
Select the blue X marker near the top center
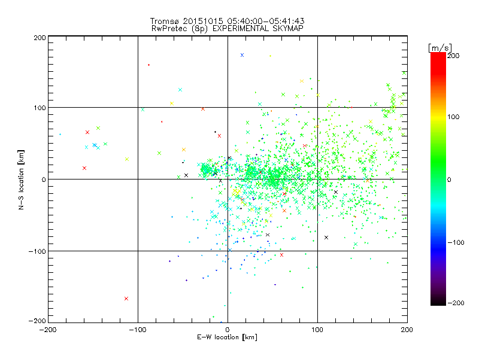coord(242,55)
